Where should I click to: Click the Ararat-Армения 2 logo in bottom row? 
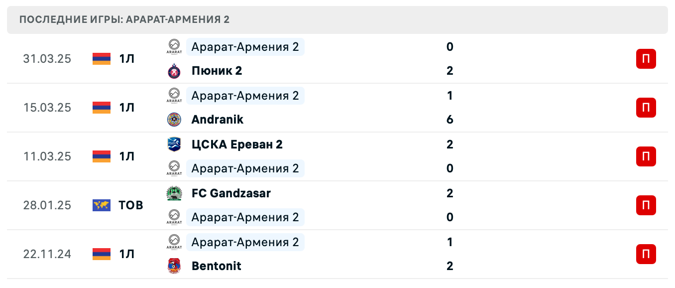click(x=174, y=242)
